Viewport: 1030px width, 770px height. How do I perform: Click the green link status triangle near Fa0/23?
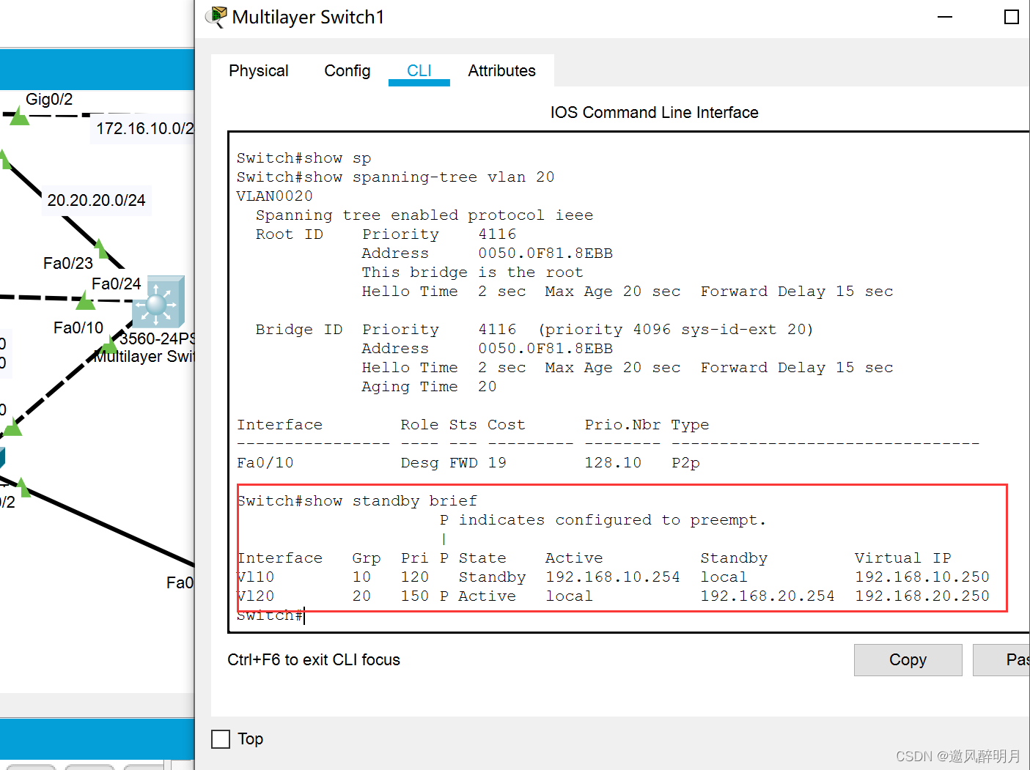[102, 249]
